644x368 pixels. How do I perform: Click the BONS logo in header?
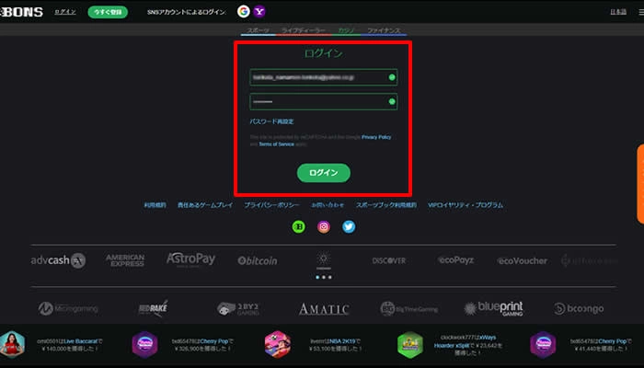21,12
